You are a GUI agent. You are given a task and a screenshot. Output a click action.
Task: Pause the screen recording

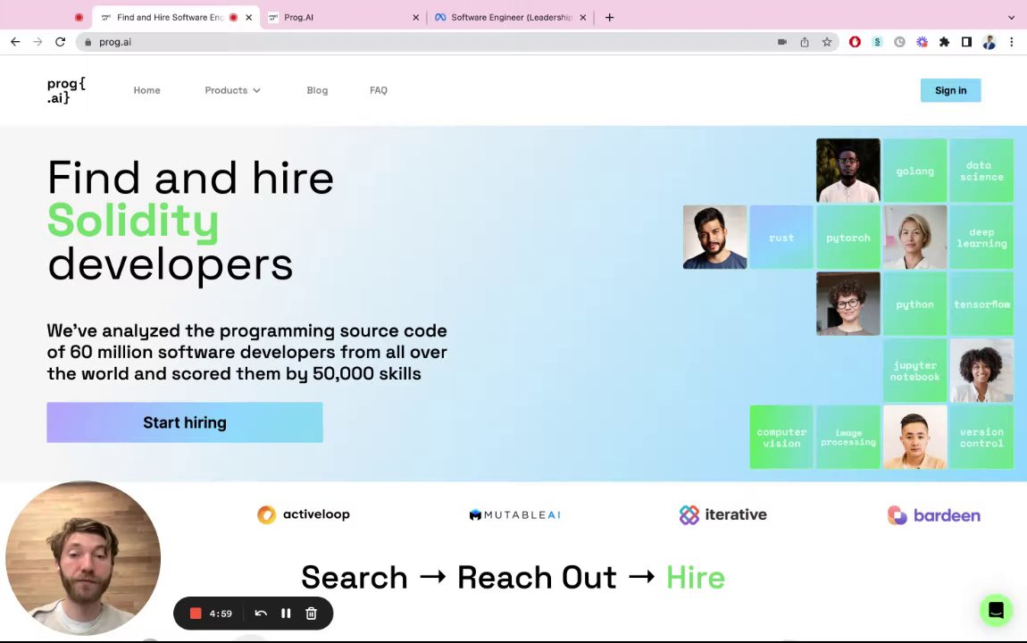[286, 614]
